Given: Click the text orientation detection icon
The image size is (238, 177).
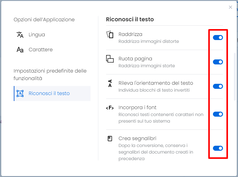Looking at the screenshot, I should click(110, 83).
